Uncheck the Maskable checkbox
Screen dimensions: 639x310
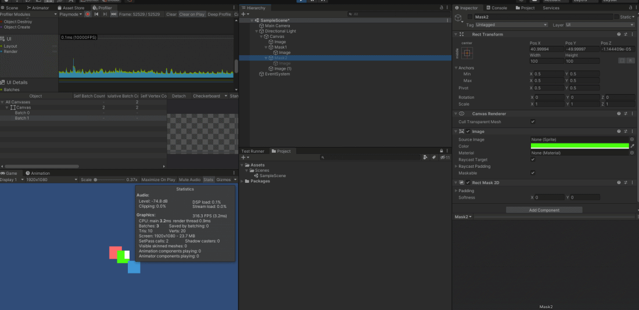click(x=533, y=173)
